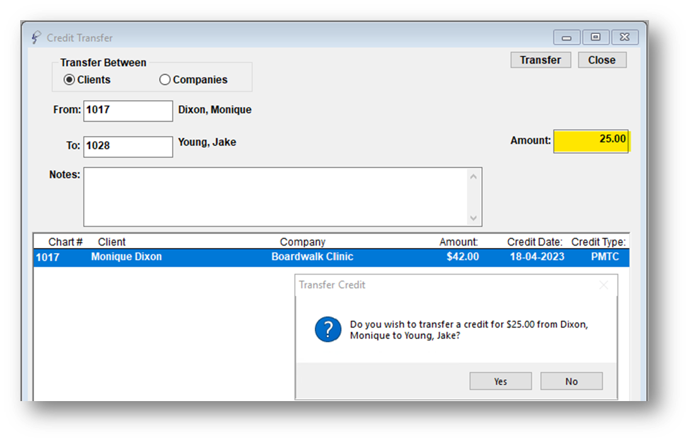Confirm the transfer with Yes
This screenshot has height=442, width=690.
coord(500,382)
